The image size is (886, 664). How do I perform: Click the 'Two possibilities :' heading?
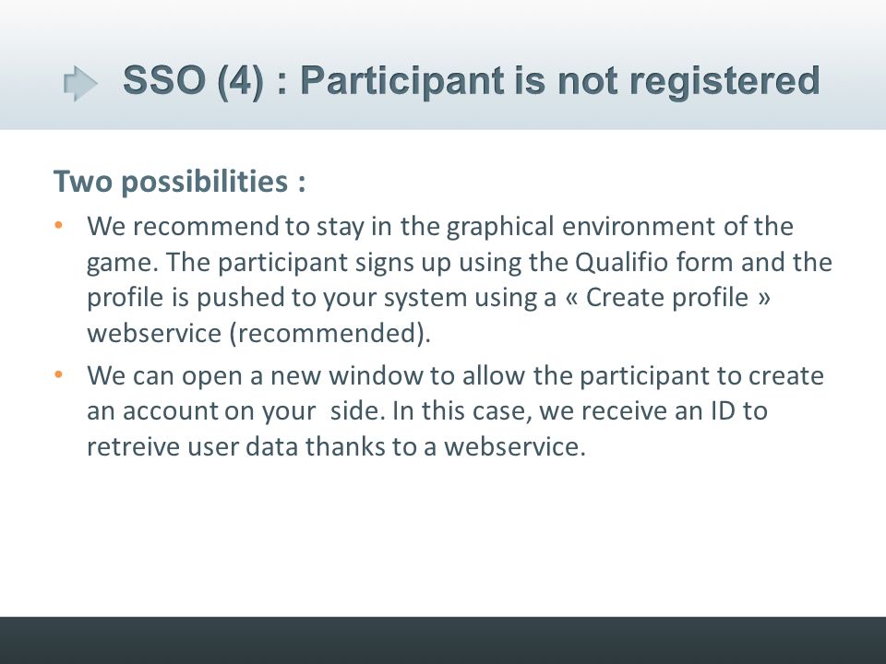[180, 182]
